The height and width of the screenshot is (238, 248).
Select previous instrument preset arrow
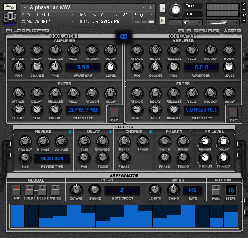(x=143, y=7)
